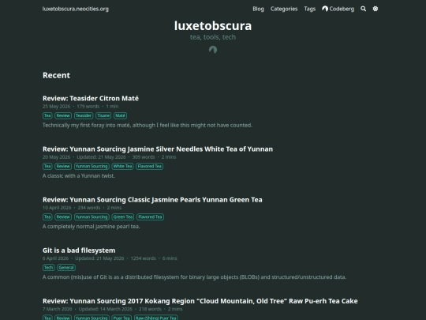
Task: Click the '25 May 2026' date text
Action: tap(56, 107)
